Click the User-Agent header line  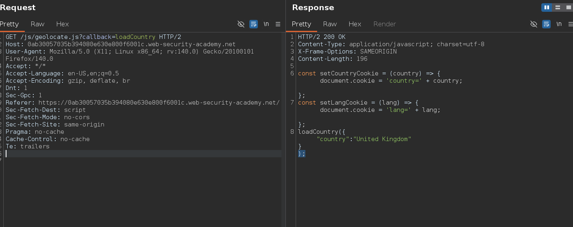[130, 51]
